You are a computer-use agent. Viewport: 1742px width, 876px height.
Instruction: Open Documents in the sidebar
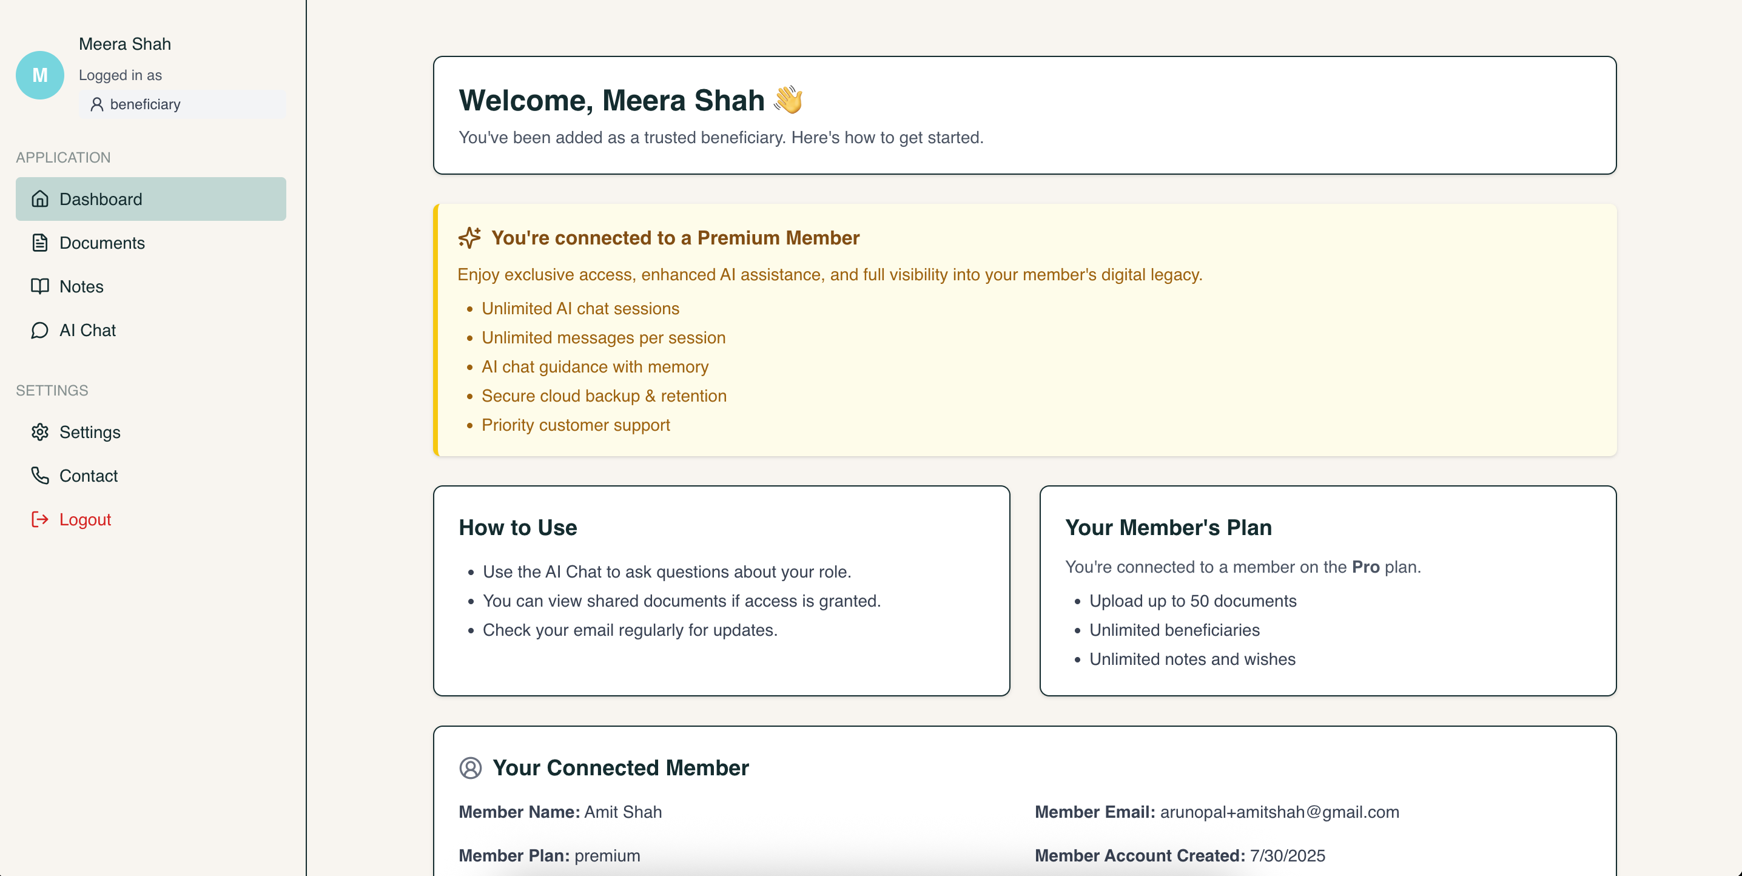[x=101, y=243]
